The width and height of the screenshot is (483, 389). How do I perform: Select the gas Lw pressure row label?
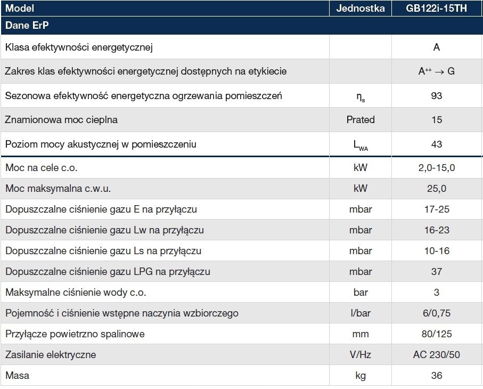click(x=104, y=230)
